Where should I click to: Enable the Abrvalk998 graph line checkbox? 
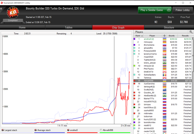[101, 130]
